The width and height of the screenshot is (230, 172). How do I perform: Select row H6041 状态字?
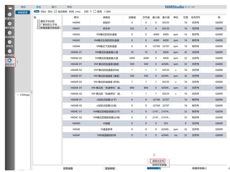point(145,29)
